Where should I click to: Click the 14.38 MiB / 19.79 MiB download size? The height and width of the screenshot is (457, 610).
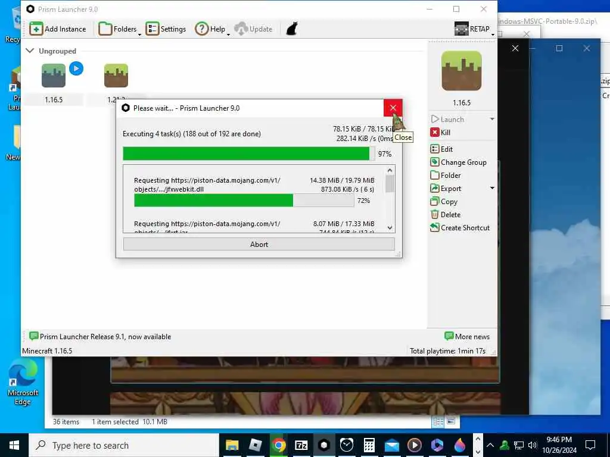coord(342,180)
